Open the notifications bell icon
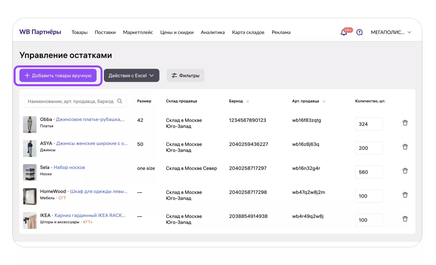 [x=344, y=32]
